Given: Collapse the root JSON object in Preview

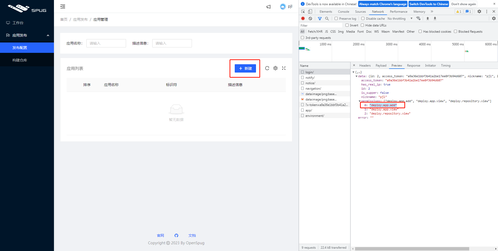Looking at the screenshot, I should point(353,72).
